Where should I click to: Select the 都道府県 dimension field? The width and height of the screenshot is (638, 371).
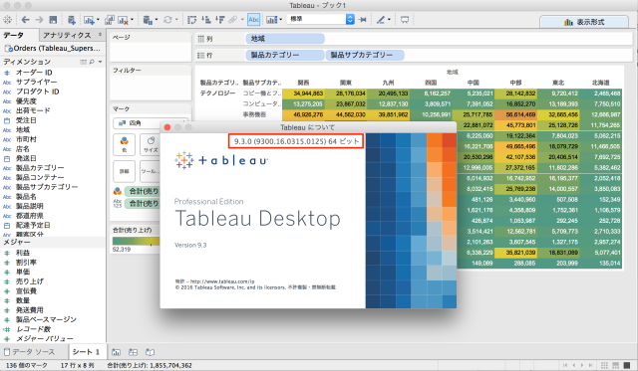coord(30,216)
